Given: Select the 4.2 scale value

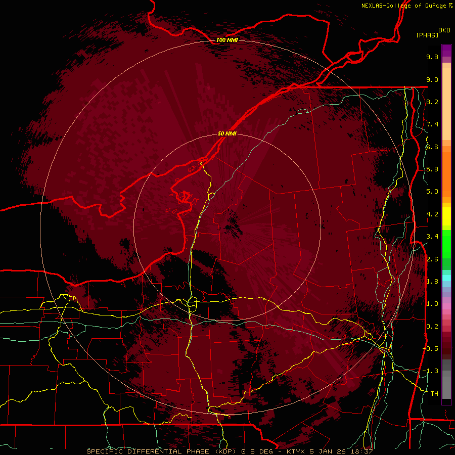Looking at the screenshot, I should pyautogui.click(x=432, y=214).
